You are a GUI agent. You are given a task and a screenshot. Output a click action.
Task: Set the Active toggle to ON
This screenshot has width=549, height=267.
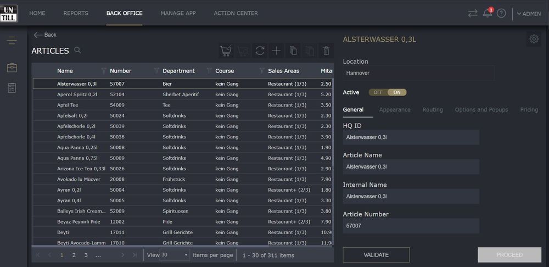tap(397, 92)
